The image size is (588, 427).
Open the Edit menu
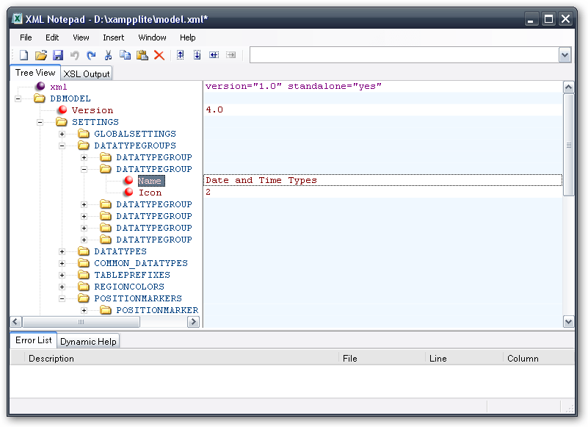click(52, 37)
